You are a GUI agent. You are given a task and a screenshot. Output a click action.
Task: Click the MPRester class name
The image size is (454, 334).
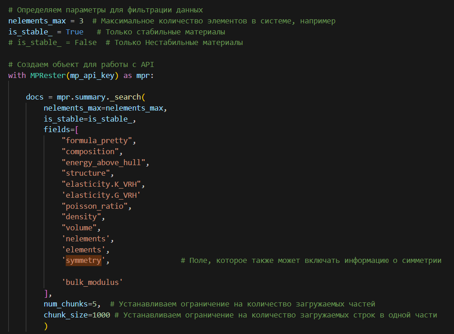point(48,76)
